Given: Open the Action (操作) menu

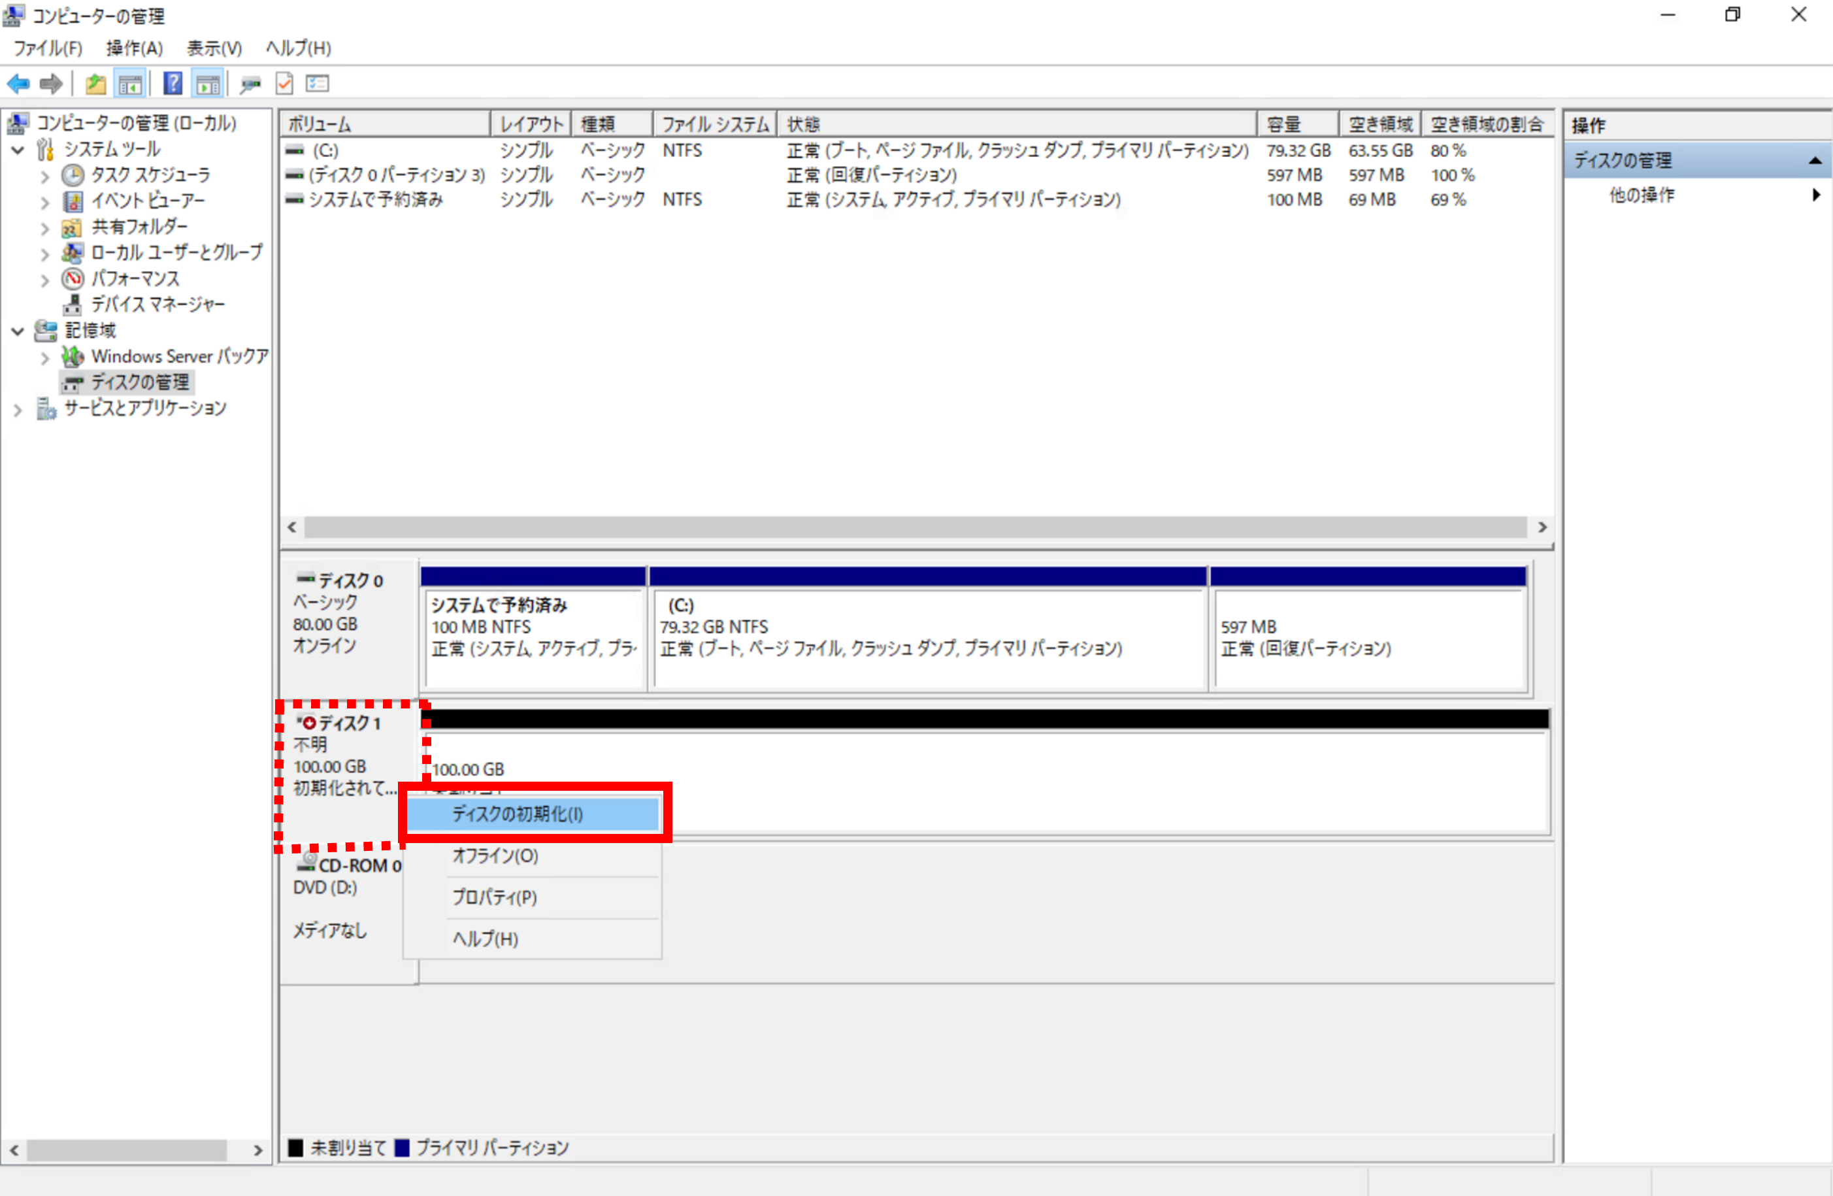Looking at the screenshot, I should click(x=134, y=48).
